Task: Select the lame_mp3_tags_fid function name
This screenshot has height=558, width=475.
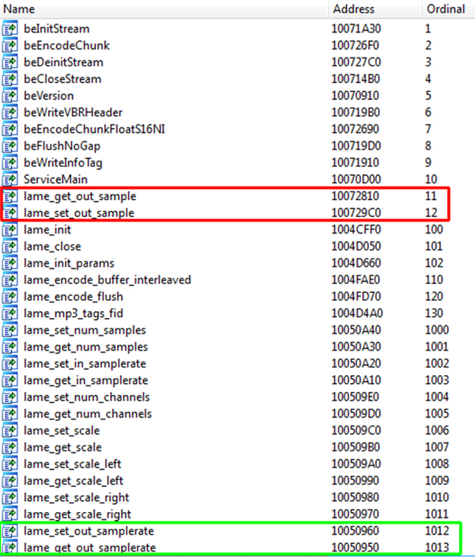Action: [74, 314]
